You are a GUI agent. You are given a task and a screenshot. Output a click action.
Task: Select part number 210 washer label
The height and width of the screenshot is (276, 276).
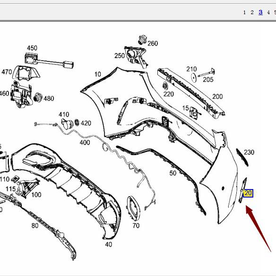click(x=191, y=69)
